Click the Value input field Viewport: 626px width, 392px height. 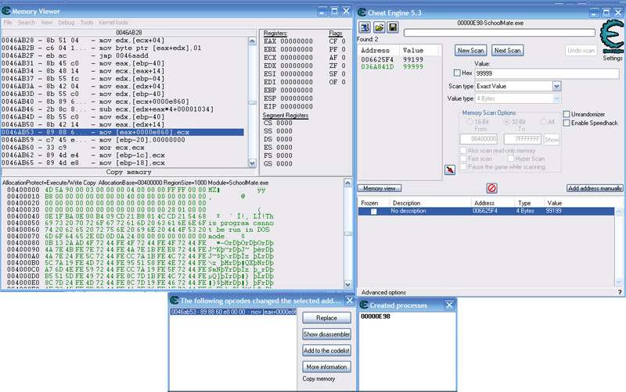point(546,73)
